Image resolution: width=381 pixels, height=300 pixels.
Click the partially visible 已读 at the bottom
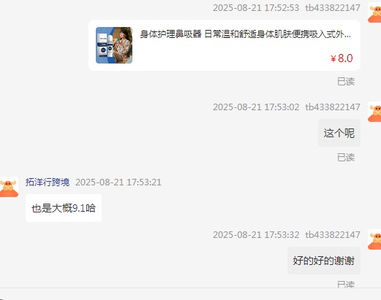[x=346, y=284]
